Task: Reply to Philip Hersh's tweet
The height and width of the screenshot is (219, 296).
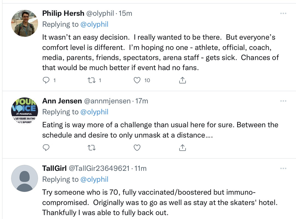Action: pos(46,80)
